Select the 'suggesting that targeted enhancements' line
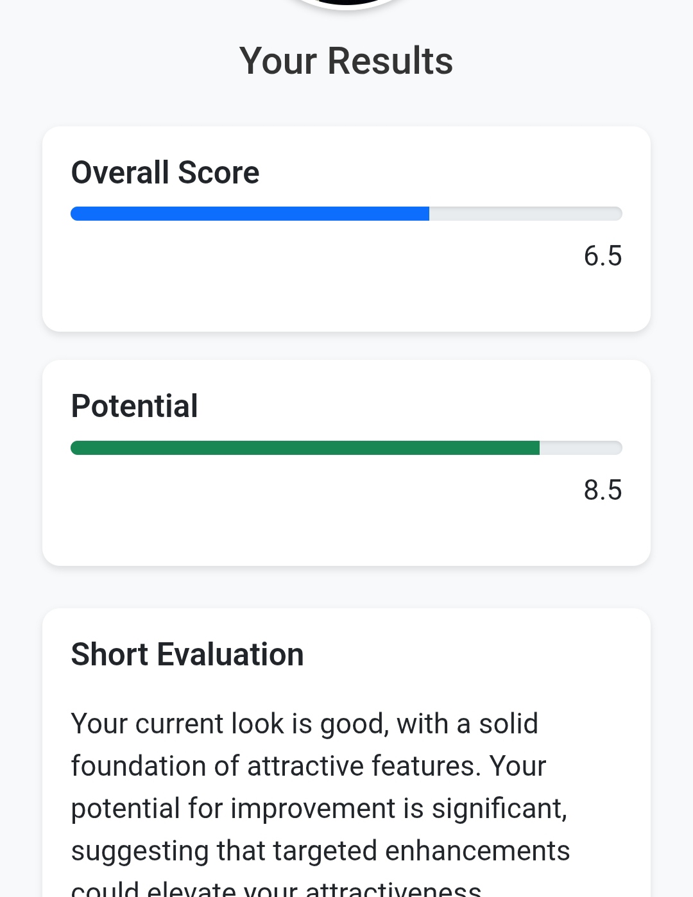The width and height of the screenshot is (693, 897). click(320, 851)
